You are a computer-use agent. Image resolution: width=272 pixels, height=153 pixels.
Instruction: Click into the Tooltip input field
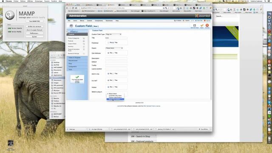click(116, 65)
